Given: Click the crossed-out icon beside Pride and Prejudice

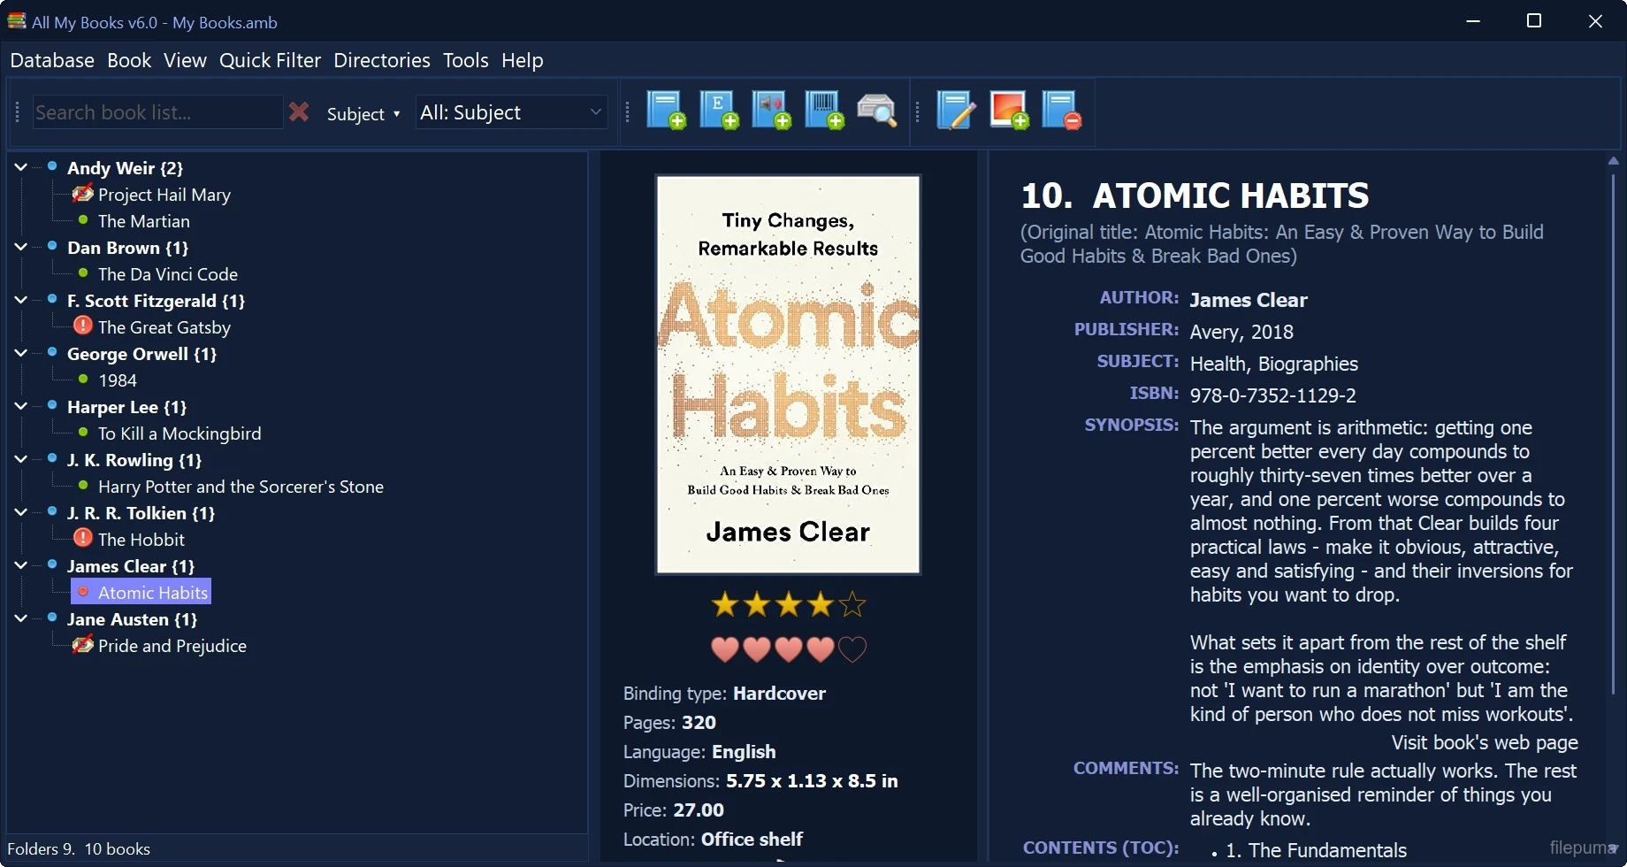Looking at the screenshot, I should [83, 645].
